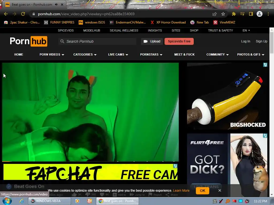Open the Learn More cookie link

click(x=181, y=191)
